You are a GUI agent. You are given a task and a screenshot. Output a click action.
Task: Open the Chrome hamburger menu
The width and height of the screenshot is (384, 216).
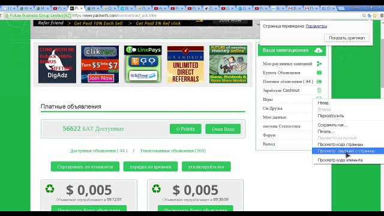[382, 16]
